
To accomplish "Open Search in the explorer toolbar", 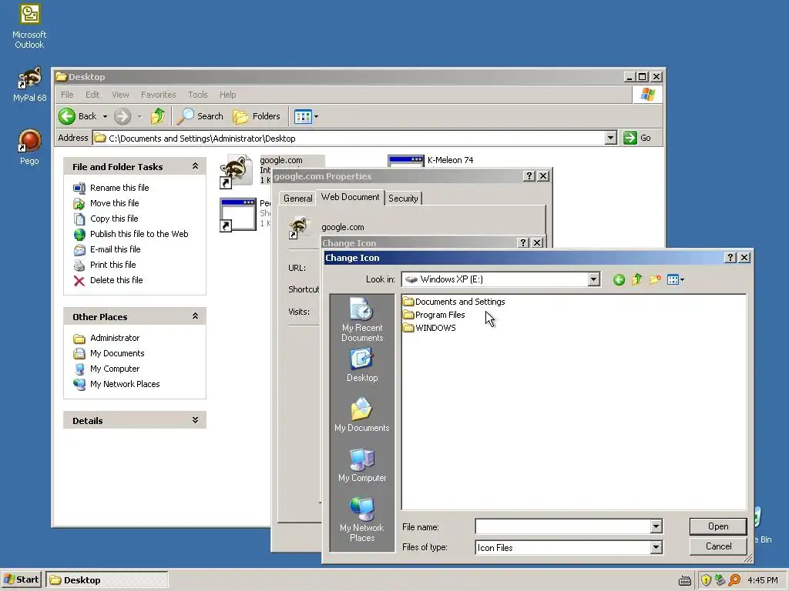I will (x=200, y=116).
